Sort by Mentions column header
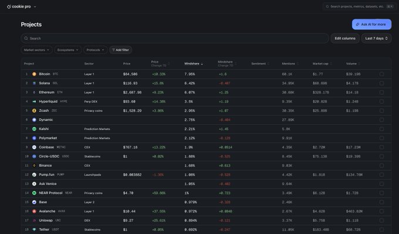Image resolution: width=399 pixels, height=234 pixels. coord(290,64)
